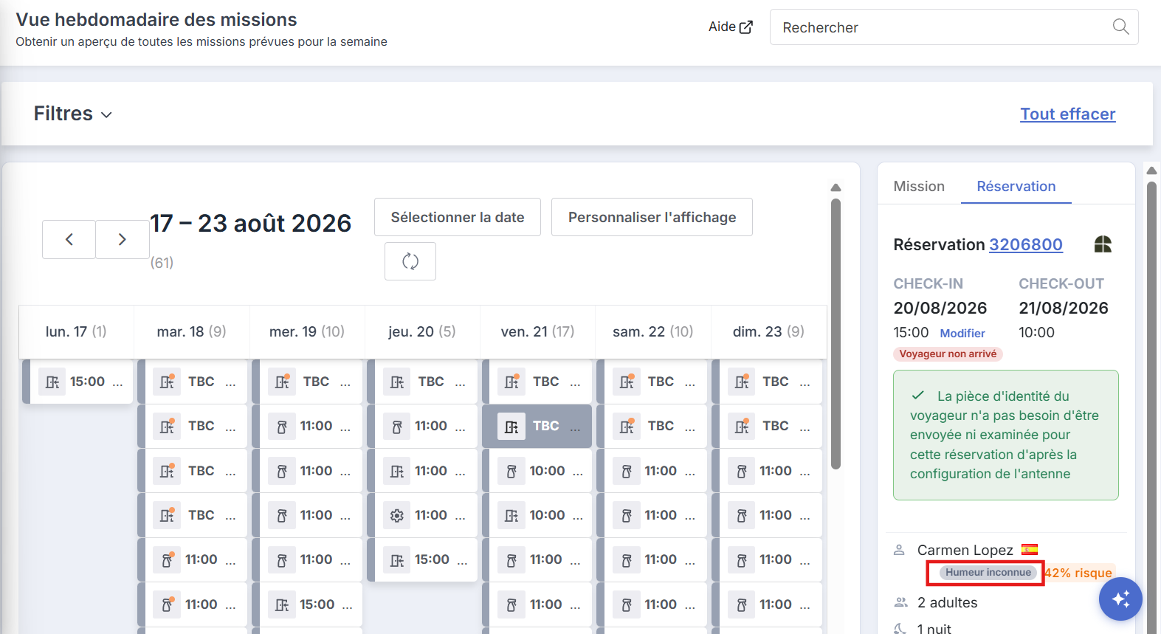1161x634 pixels.
Task: Click the calendar vertical scrollbar
Action: click(x=836, y=334)
